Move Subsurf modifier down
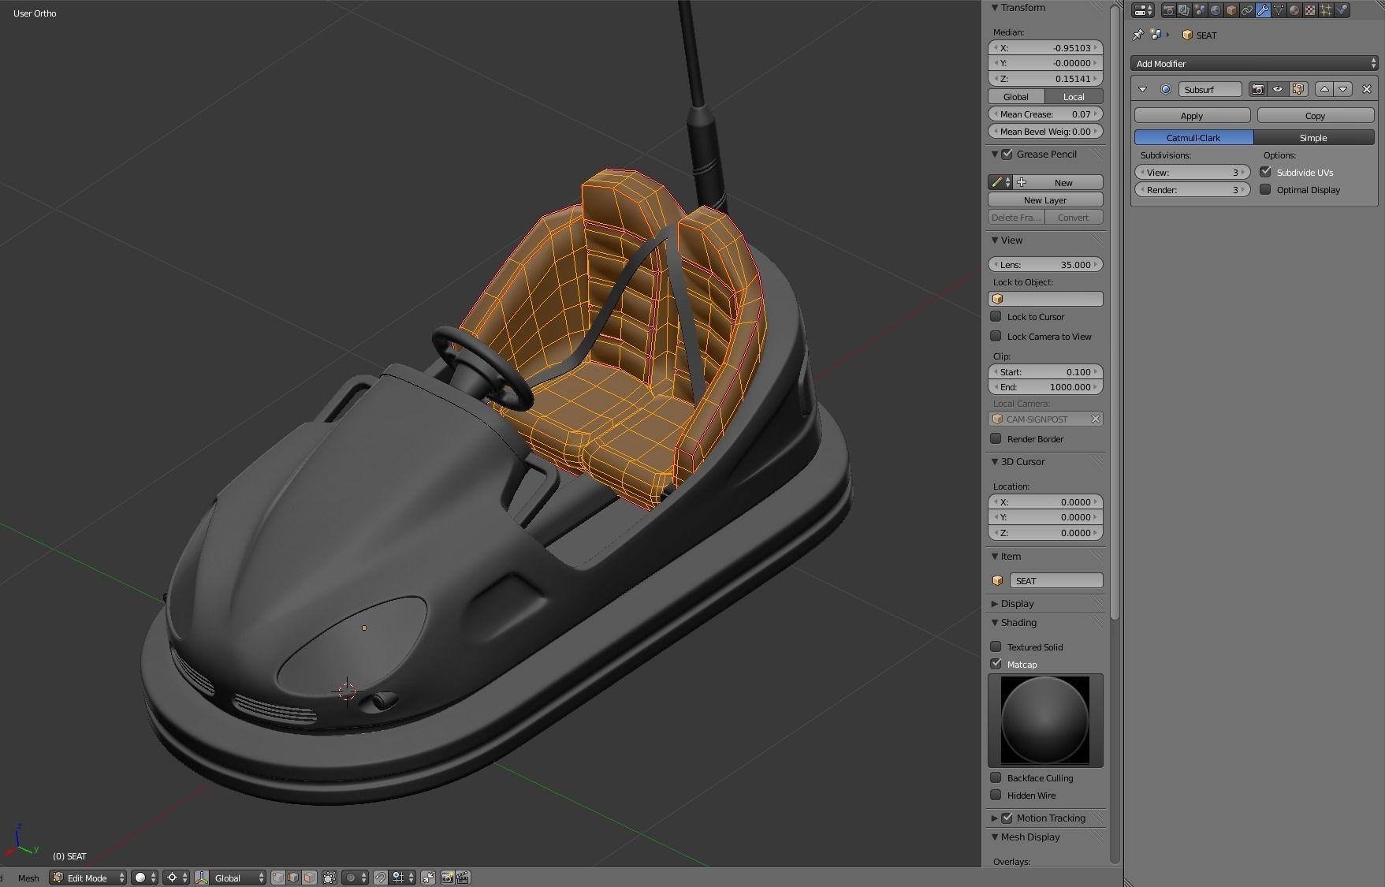The height and width of the screenshot is (887, 1385). pos(1343,89)
